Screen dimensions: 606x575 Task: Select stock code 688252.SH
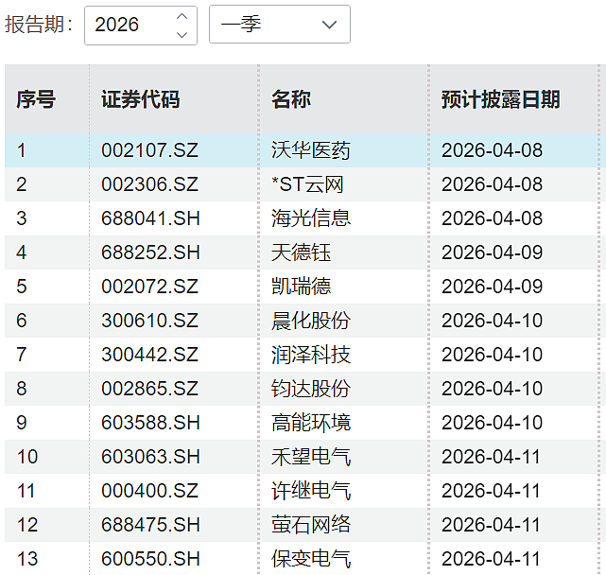150,253
